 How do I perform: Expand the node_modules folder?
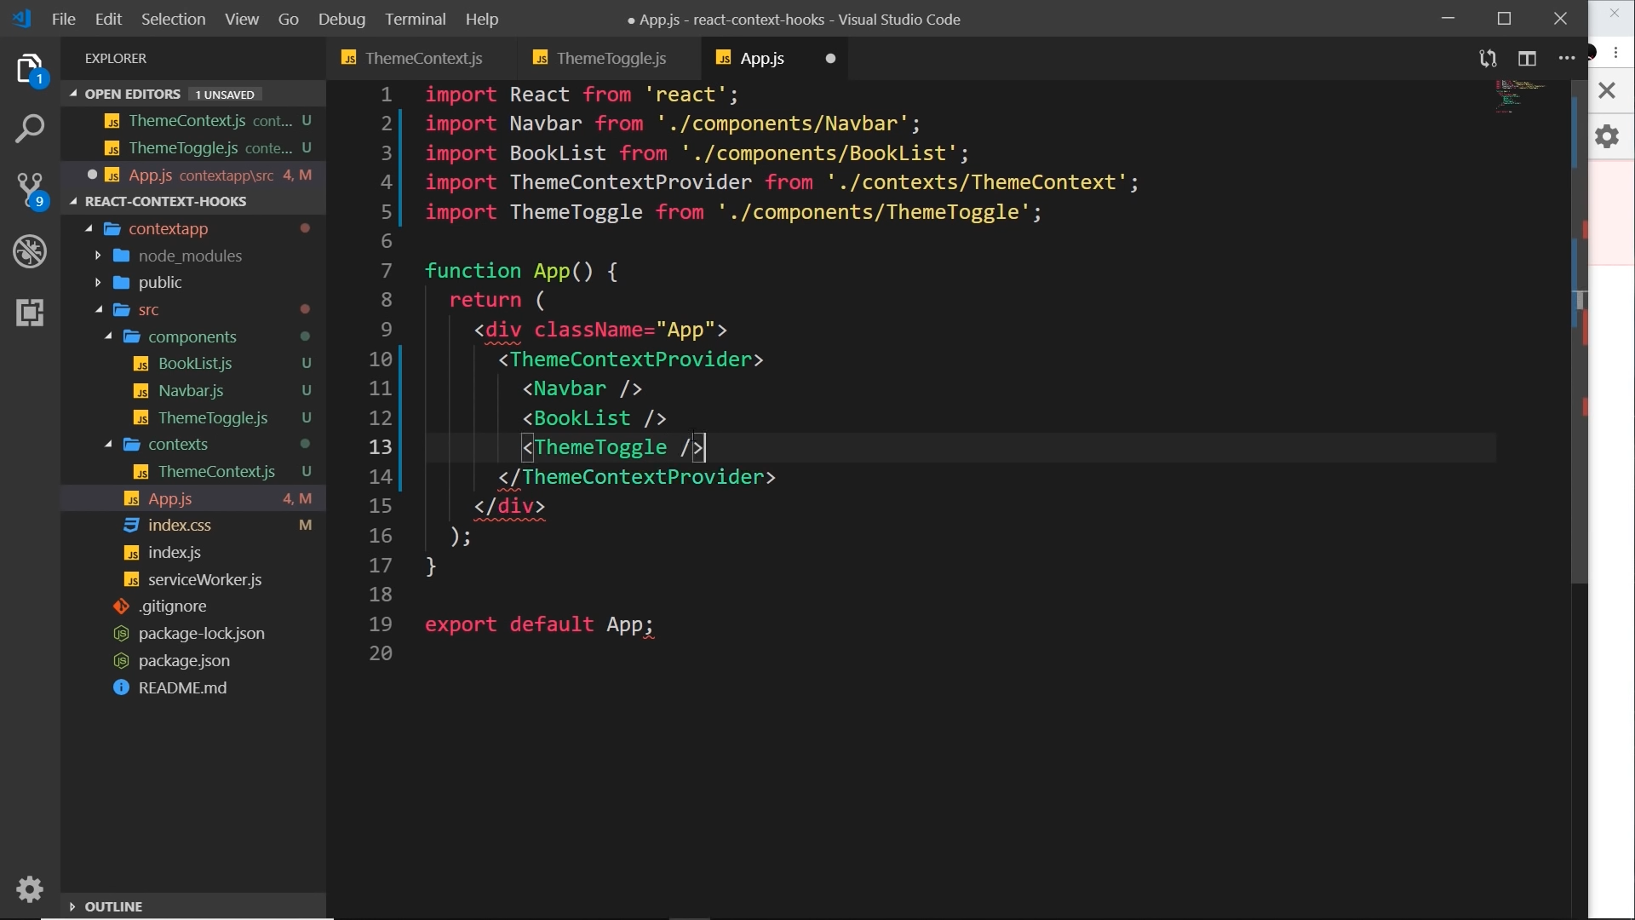pos(190,256)
